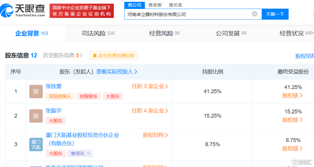Open the 经营风险 tab
Viewport: 314px width, 167px height.
point(164,33)
